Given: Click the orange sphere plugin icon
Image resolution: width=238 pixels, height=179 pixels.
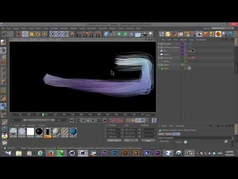Looking at the screenshot, I should click(x=218, y=34).
